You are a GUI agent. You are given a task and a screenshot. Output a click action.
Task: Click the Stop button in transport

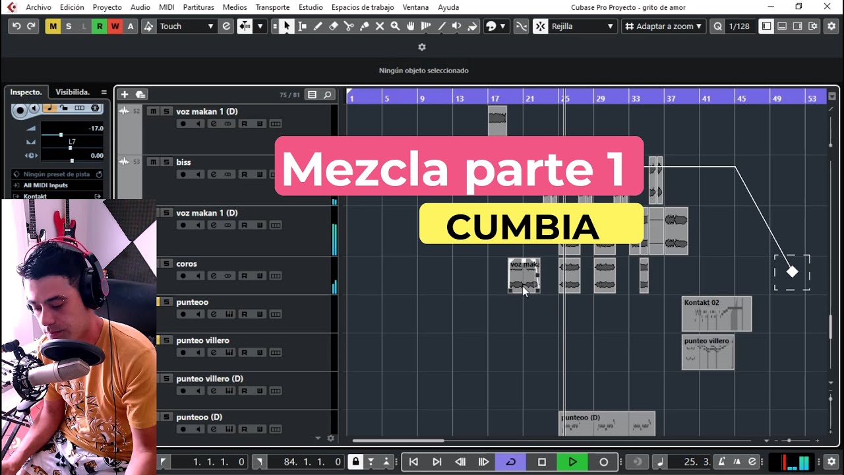pos(542,462)
